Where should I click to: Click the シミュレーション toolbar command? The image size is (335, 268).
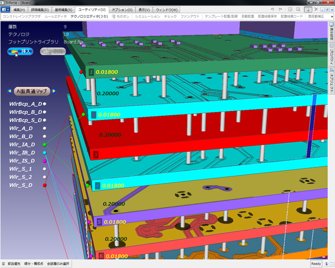pos(148,17)
